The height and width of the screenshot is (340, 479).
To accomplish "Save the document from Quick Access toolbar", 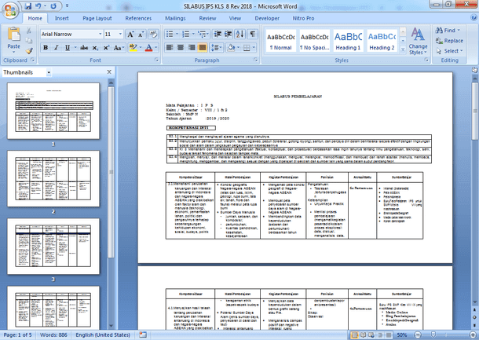I will click(x=28, y=5).
